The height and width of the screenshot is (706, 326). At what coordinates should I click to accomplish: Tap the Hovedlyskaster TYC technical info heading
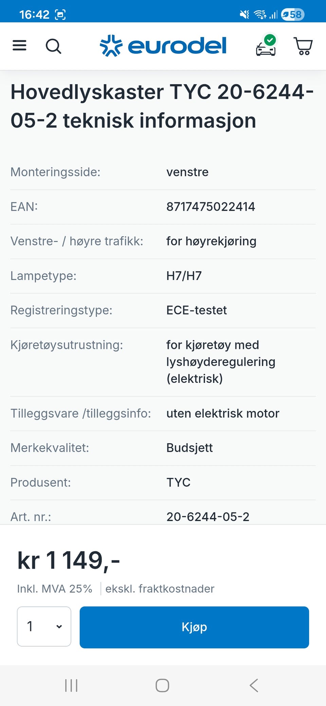point(162,106)
